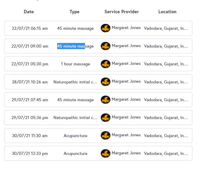Click provider avatar in the 1 hour massage row

106,64
